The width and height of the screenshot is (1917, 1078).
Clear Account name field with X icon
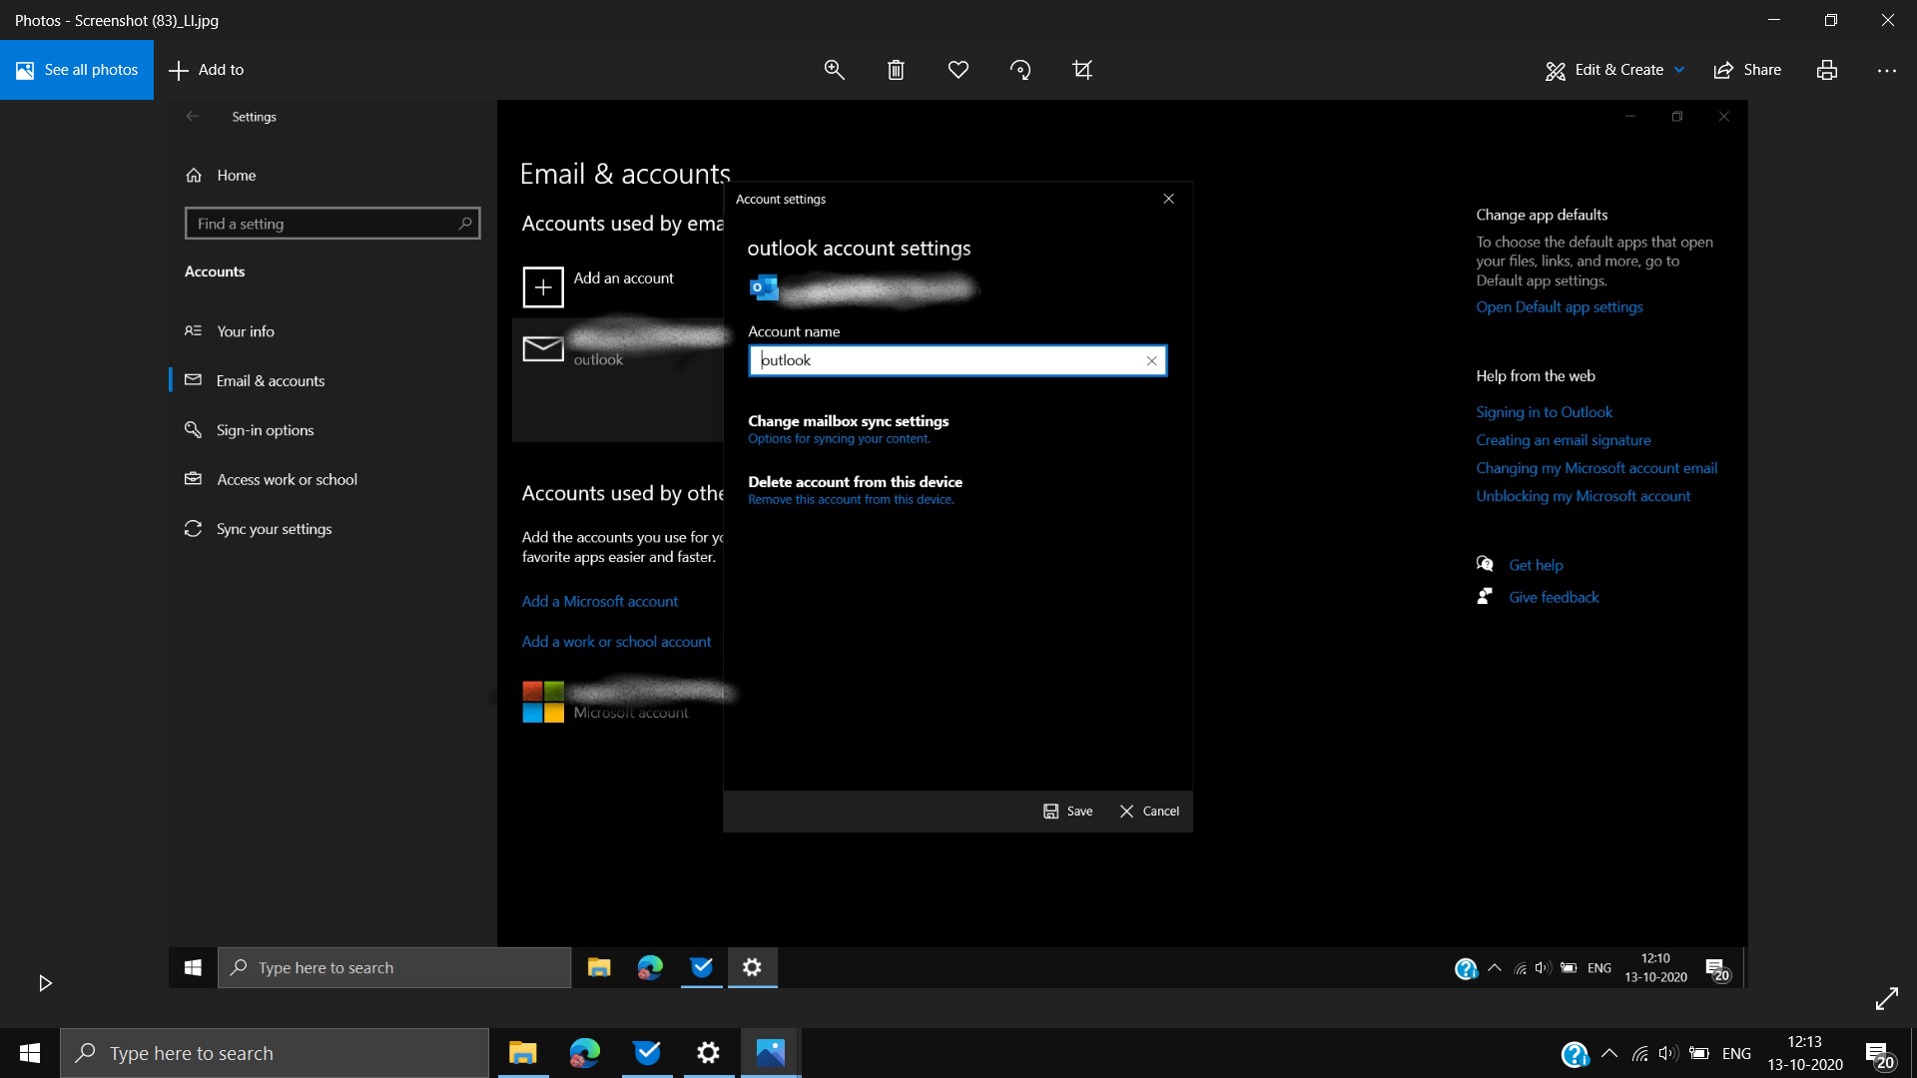pos(1151,361)
